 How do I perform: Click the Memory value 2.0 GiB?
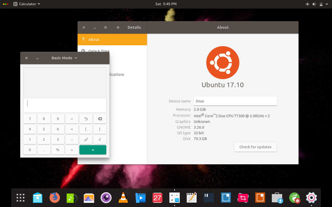point(200,109)
